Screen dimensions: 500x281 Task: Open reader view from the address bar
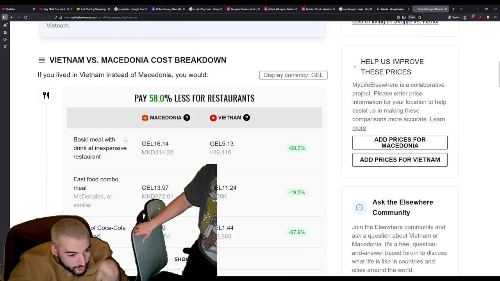[398, 17]
